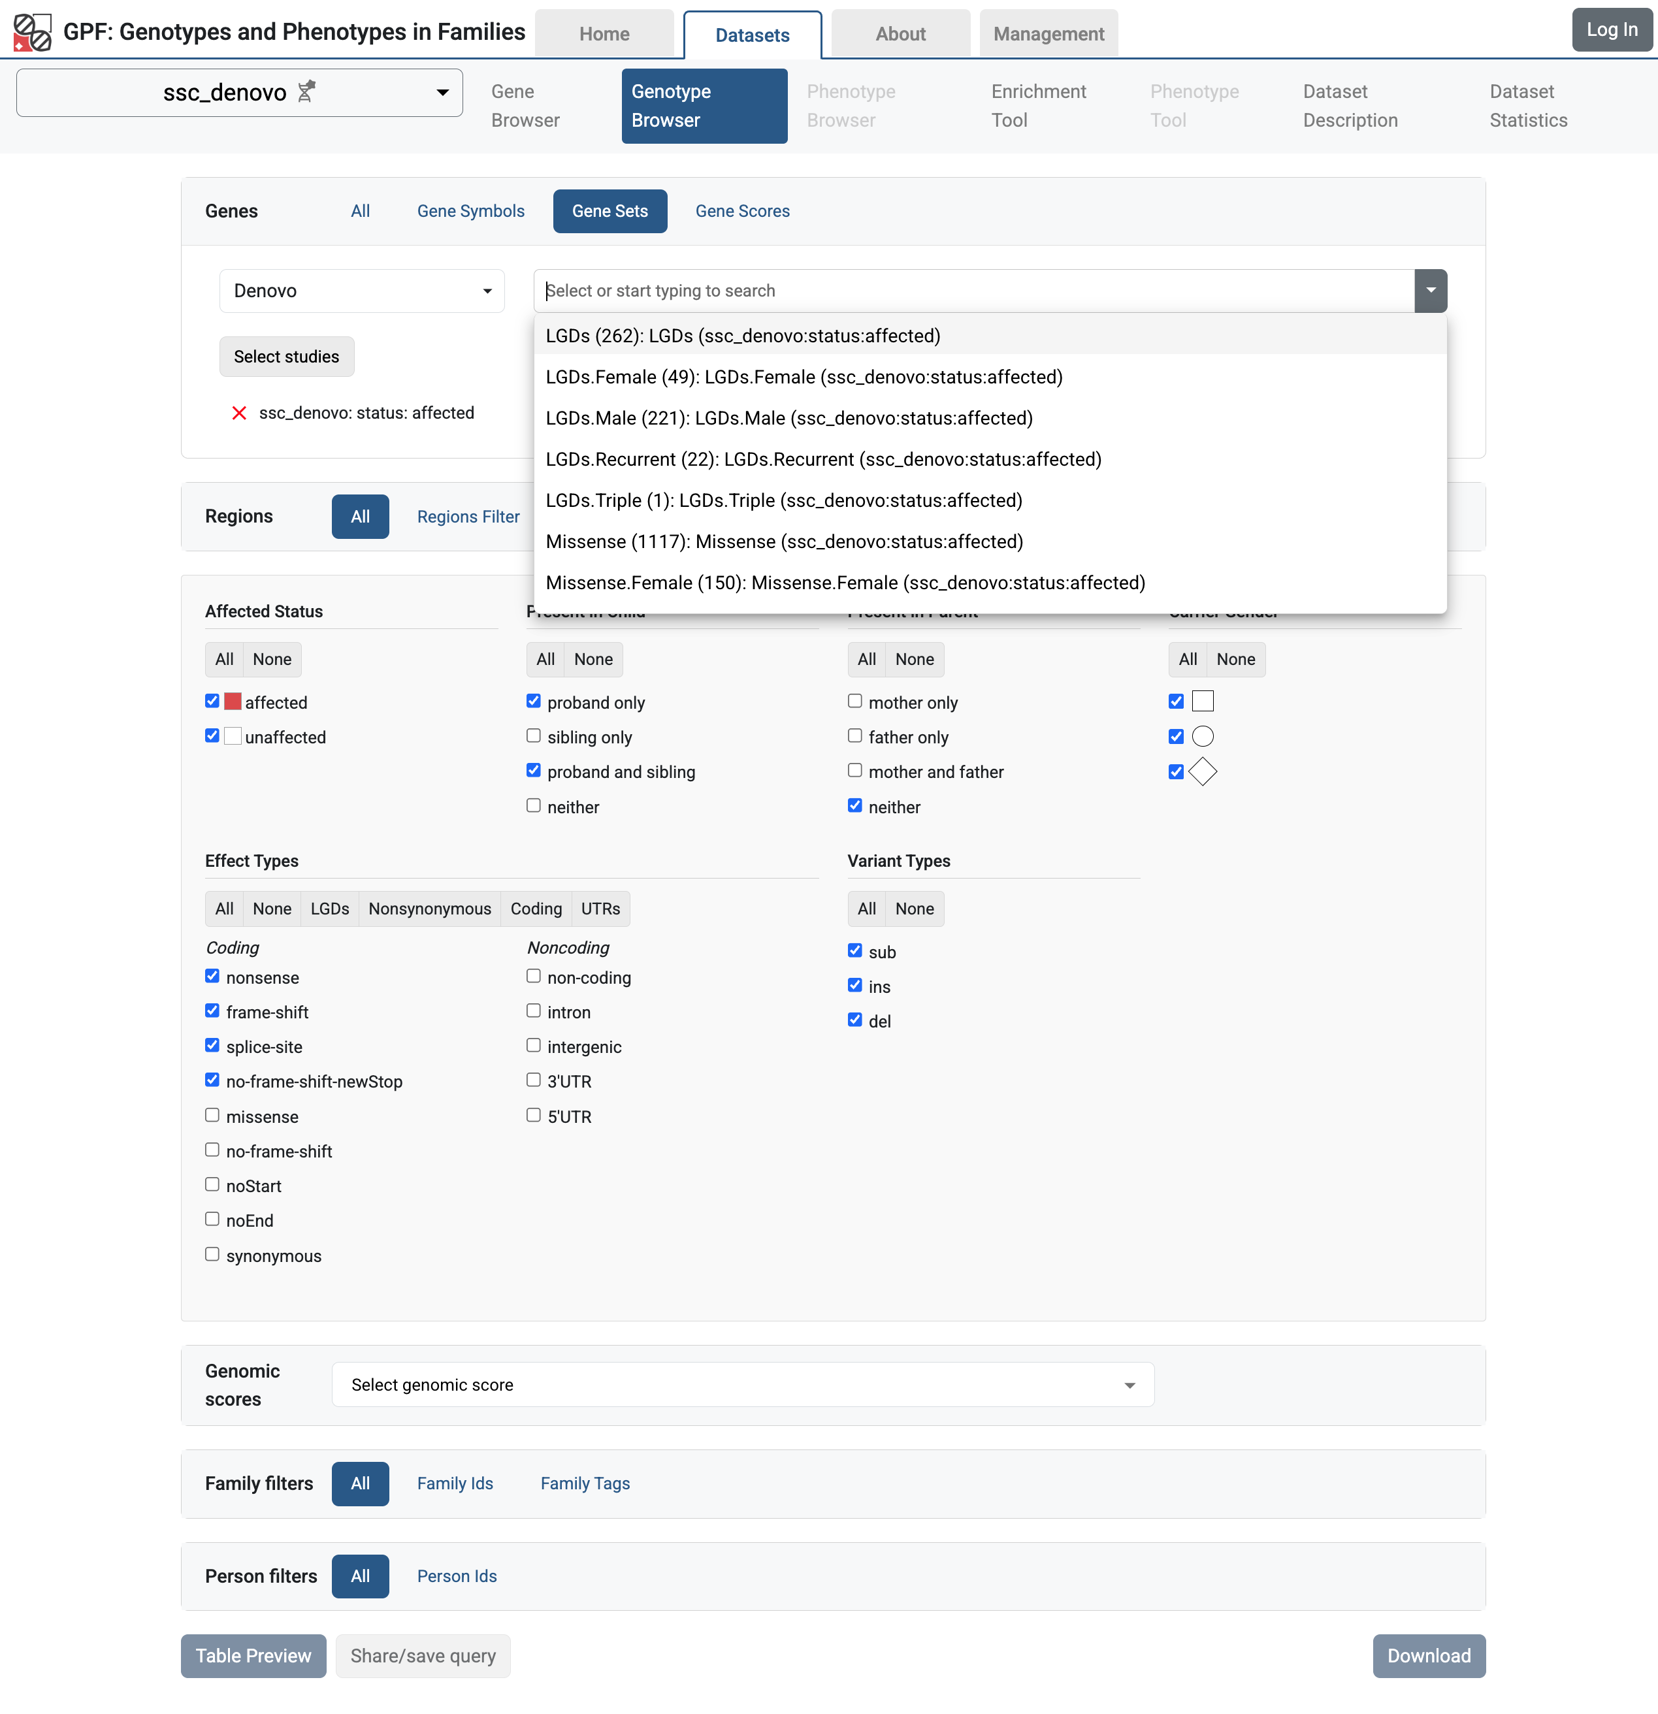Image resolution: width=1658 pixels, height=1714 pixels.
Task: Click the red affected status color swatch
Action: pyautogui.click(x=232, y=700)
